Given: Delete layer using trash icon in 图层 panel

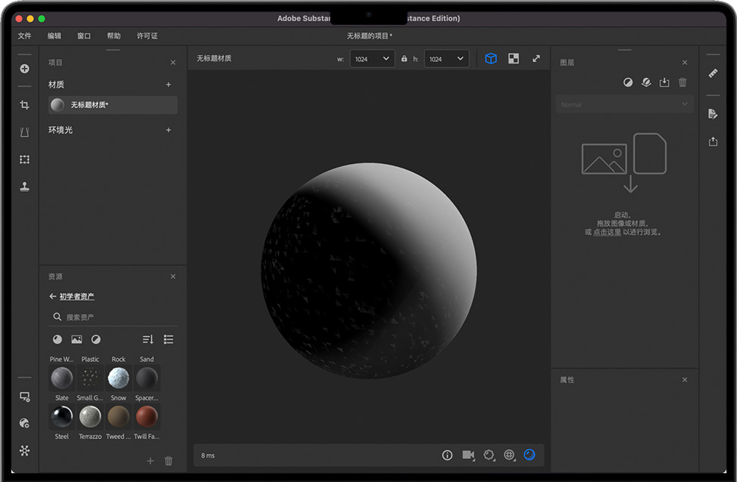Looking at the screenshot, I should point(683,82).
